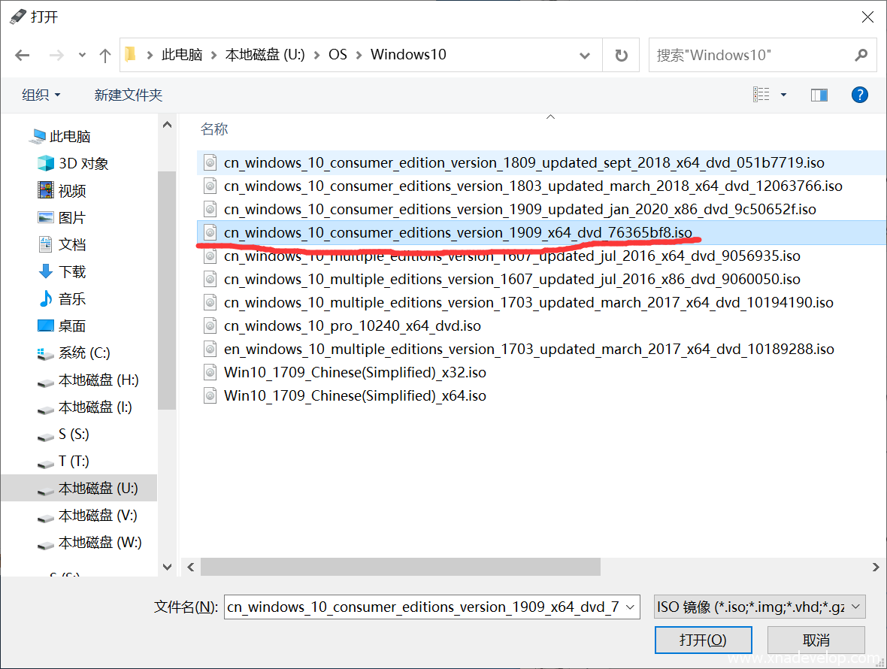Image resolution: width=887 pixels, height=669 pixels.
Task: Click the up one level arrow
Action: [x=105, y=55]
